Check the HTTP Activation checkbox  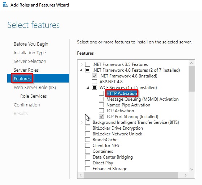point(101,93)
